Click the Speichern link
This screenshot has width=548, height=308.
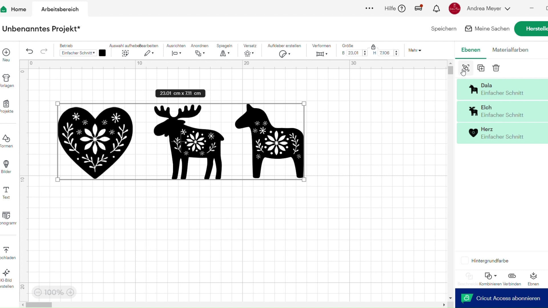tap(443, 29)
